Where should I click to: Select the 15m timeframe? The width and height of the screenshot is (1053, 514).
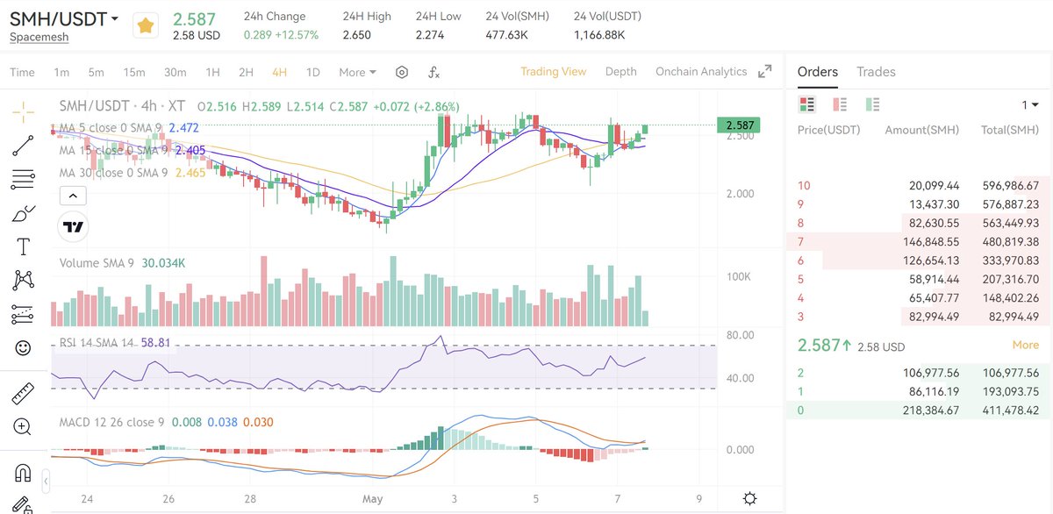134,72
